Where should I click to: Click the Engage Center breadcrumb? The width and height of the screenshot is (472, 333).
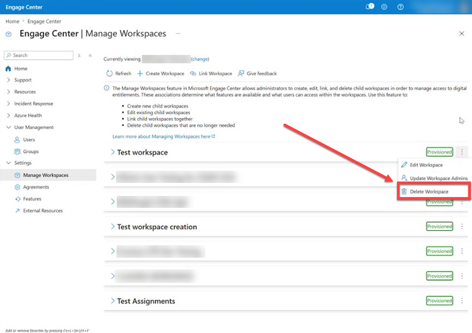[44, 21]
